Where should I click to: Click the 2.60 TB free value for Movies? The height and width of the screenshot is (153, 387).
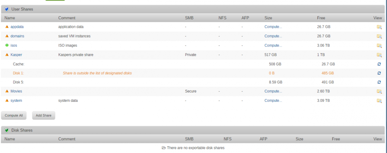(x=324, y=91)
